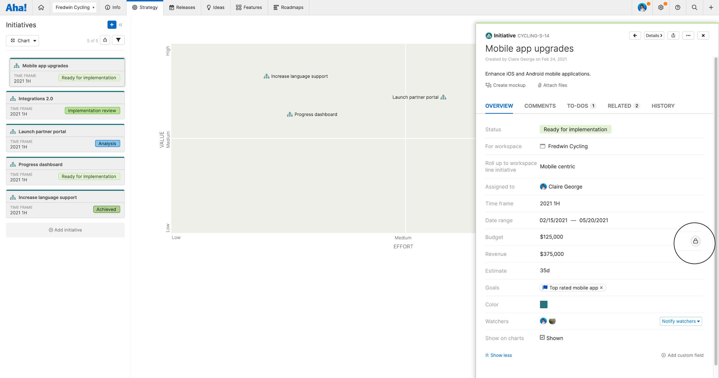Switch to the Comments tab

click(x=540, y=106)
